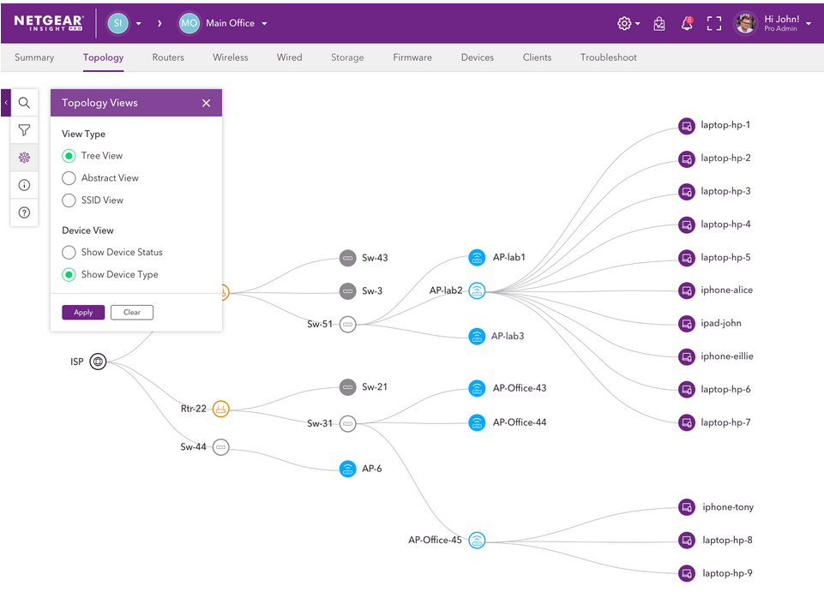The image size is (824, 592).
Task: Click the notifications bell icon
Action: coord(687,24)
